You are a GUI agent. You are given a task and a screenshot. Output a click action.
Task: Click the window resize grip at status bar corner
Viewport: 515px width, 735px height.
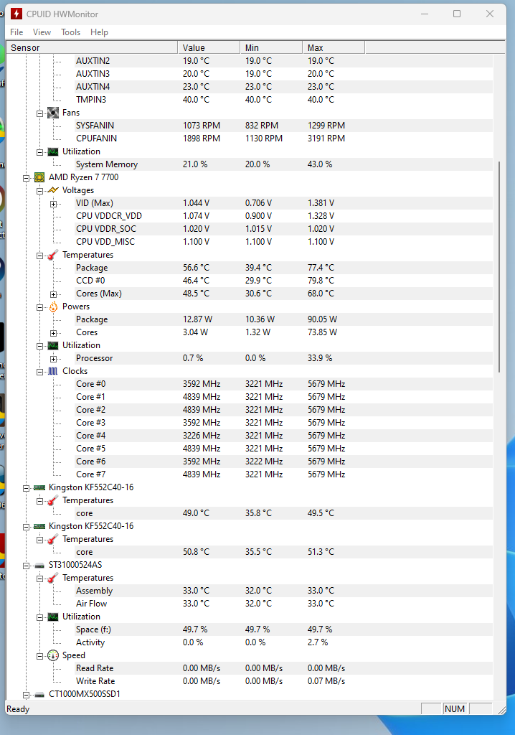tap(501, 710)
